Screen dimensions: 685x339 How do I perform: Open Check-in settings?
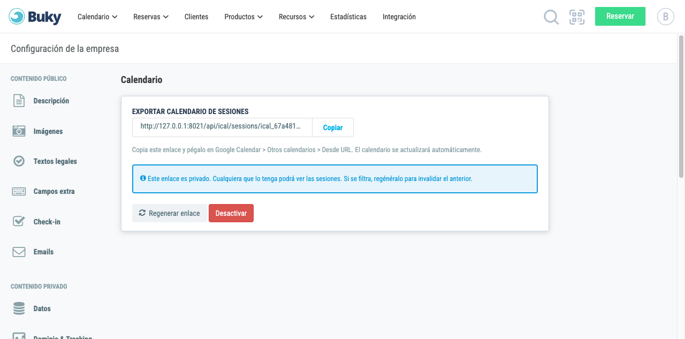point(47,222)
